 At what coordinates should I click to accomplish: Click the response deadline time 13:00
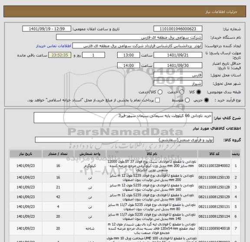pos(128,55)
